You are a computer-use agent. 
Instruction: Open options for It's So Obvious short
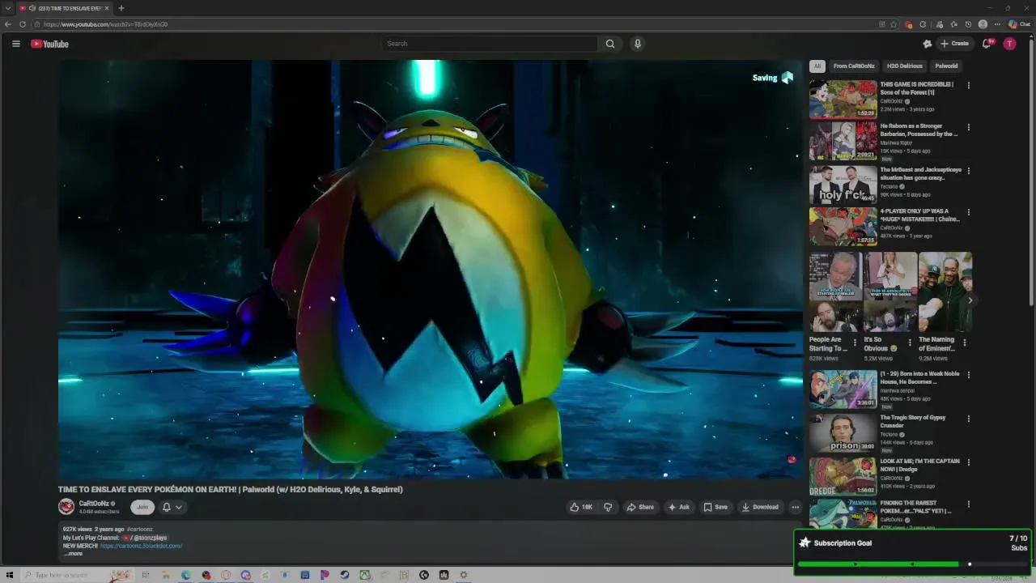click(x=910, y=343)
